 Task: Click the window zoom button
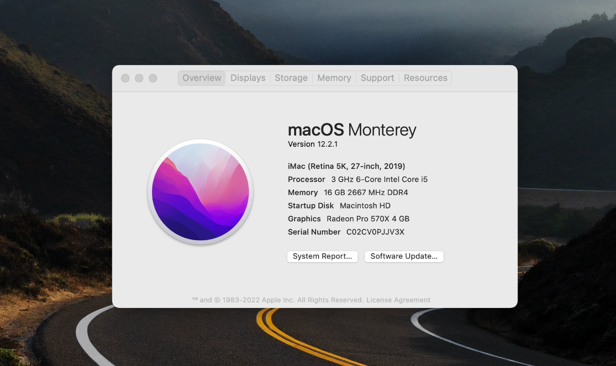tap(153, 78)
